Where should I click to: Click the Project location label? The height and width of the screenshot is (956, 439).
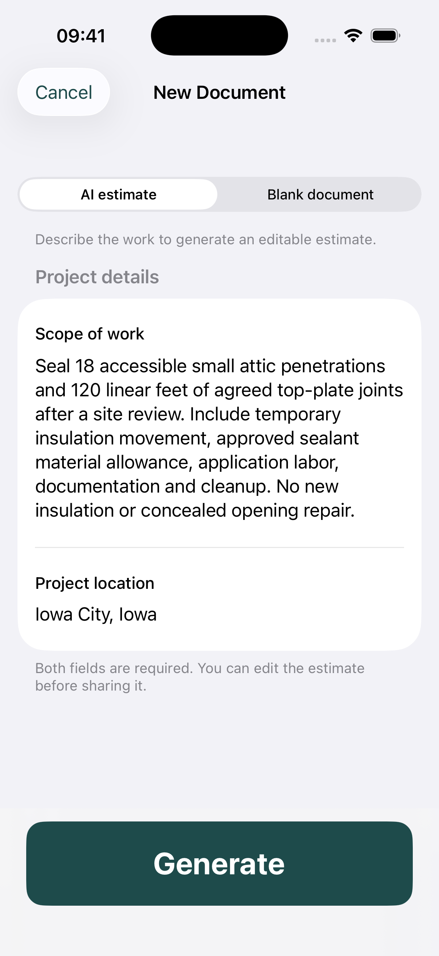tap(95, 583)
